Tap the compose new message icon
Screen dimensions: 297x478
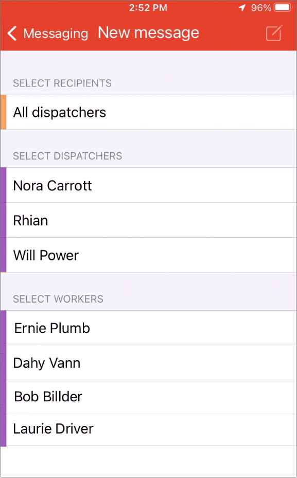274,32
